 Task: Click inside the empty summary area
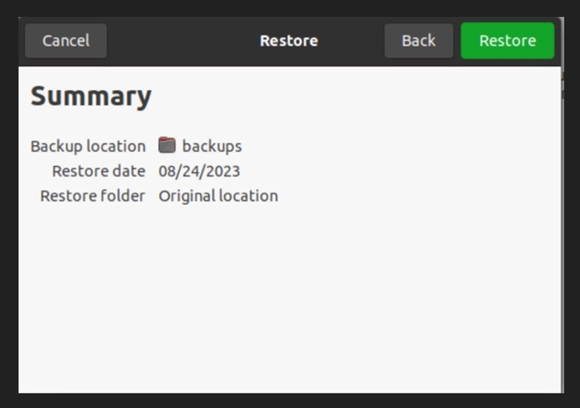tap(290, 290)
